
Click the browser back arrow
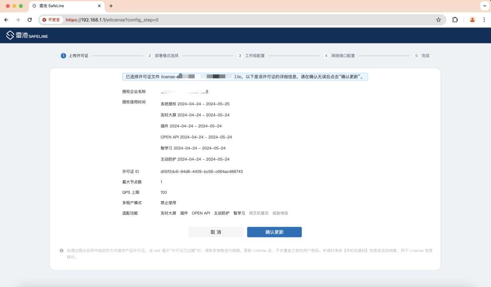6,20
